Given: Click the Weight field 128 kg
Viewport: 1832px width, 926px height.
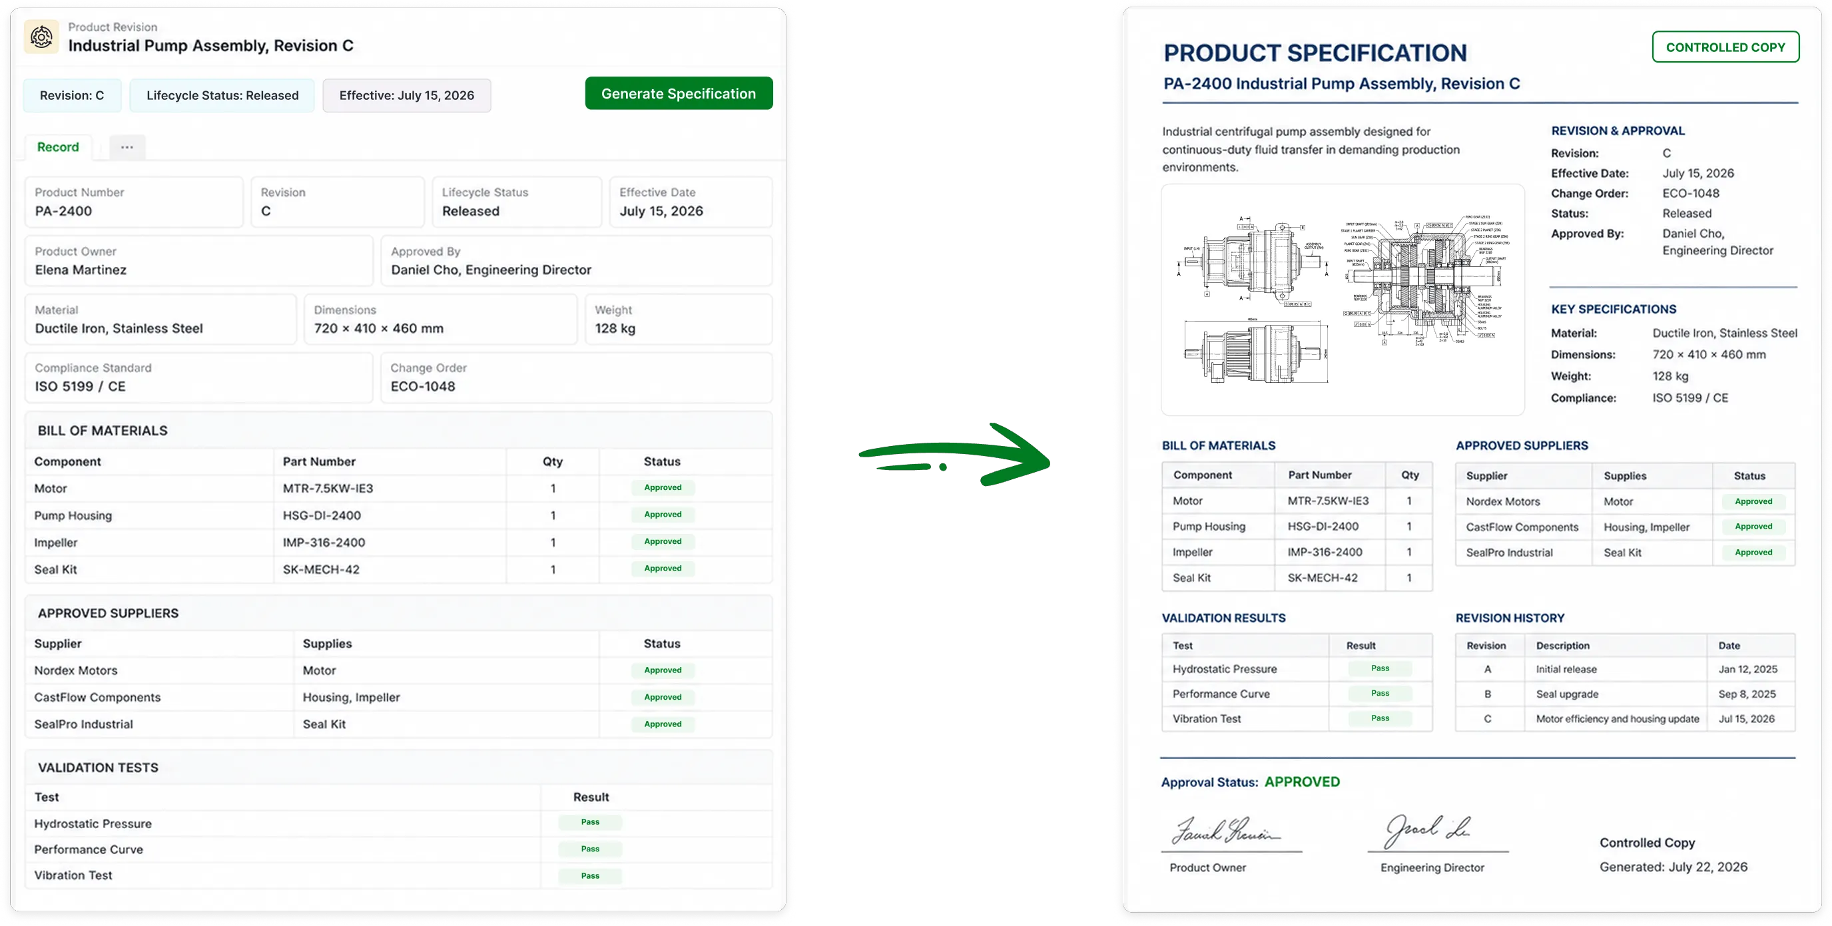Looking at the screenshot, I should (x=679, y=320).
